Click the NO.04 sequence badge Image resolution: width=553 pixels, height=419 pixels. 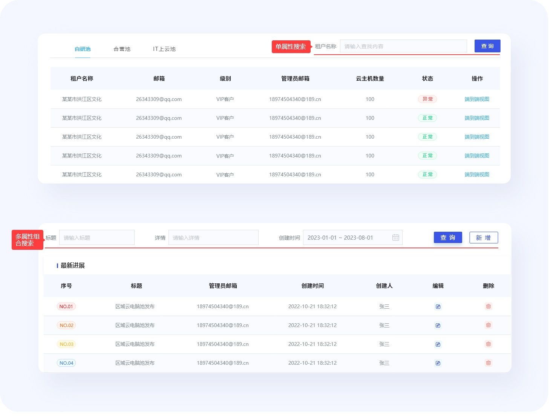tap(66, 363)
